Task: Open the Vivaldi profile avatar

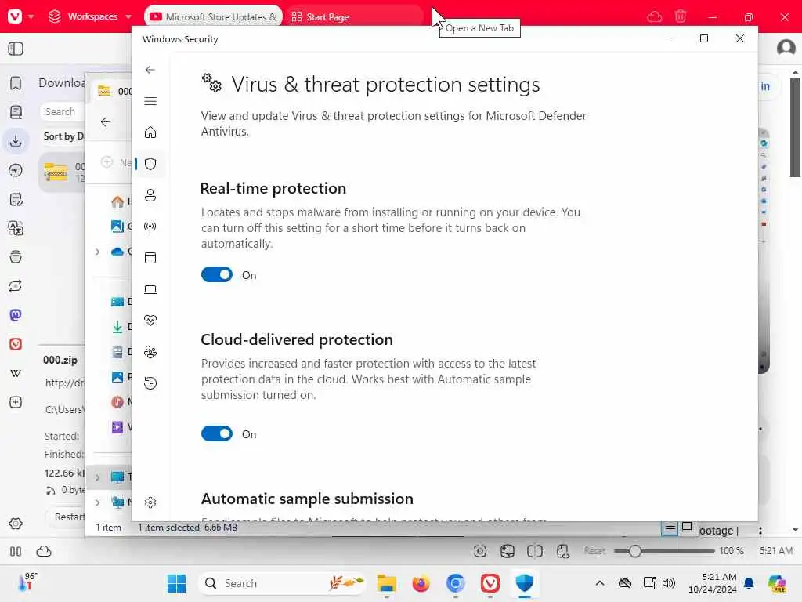Action: click(786, 48)
